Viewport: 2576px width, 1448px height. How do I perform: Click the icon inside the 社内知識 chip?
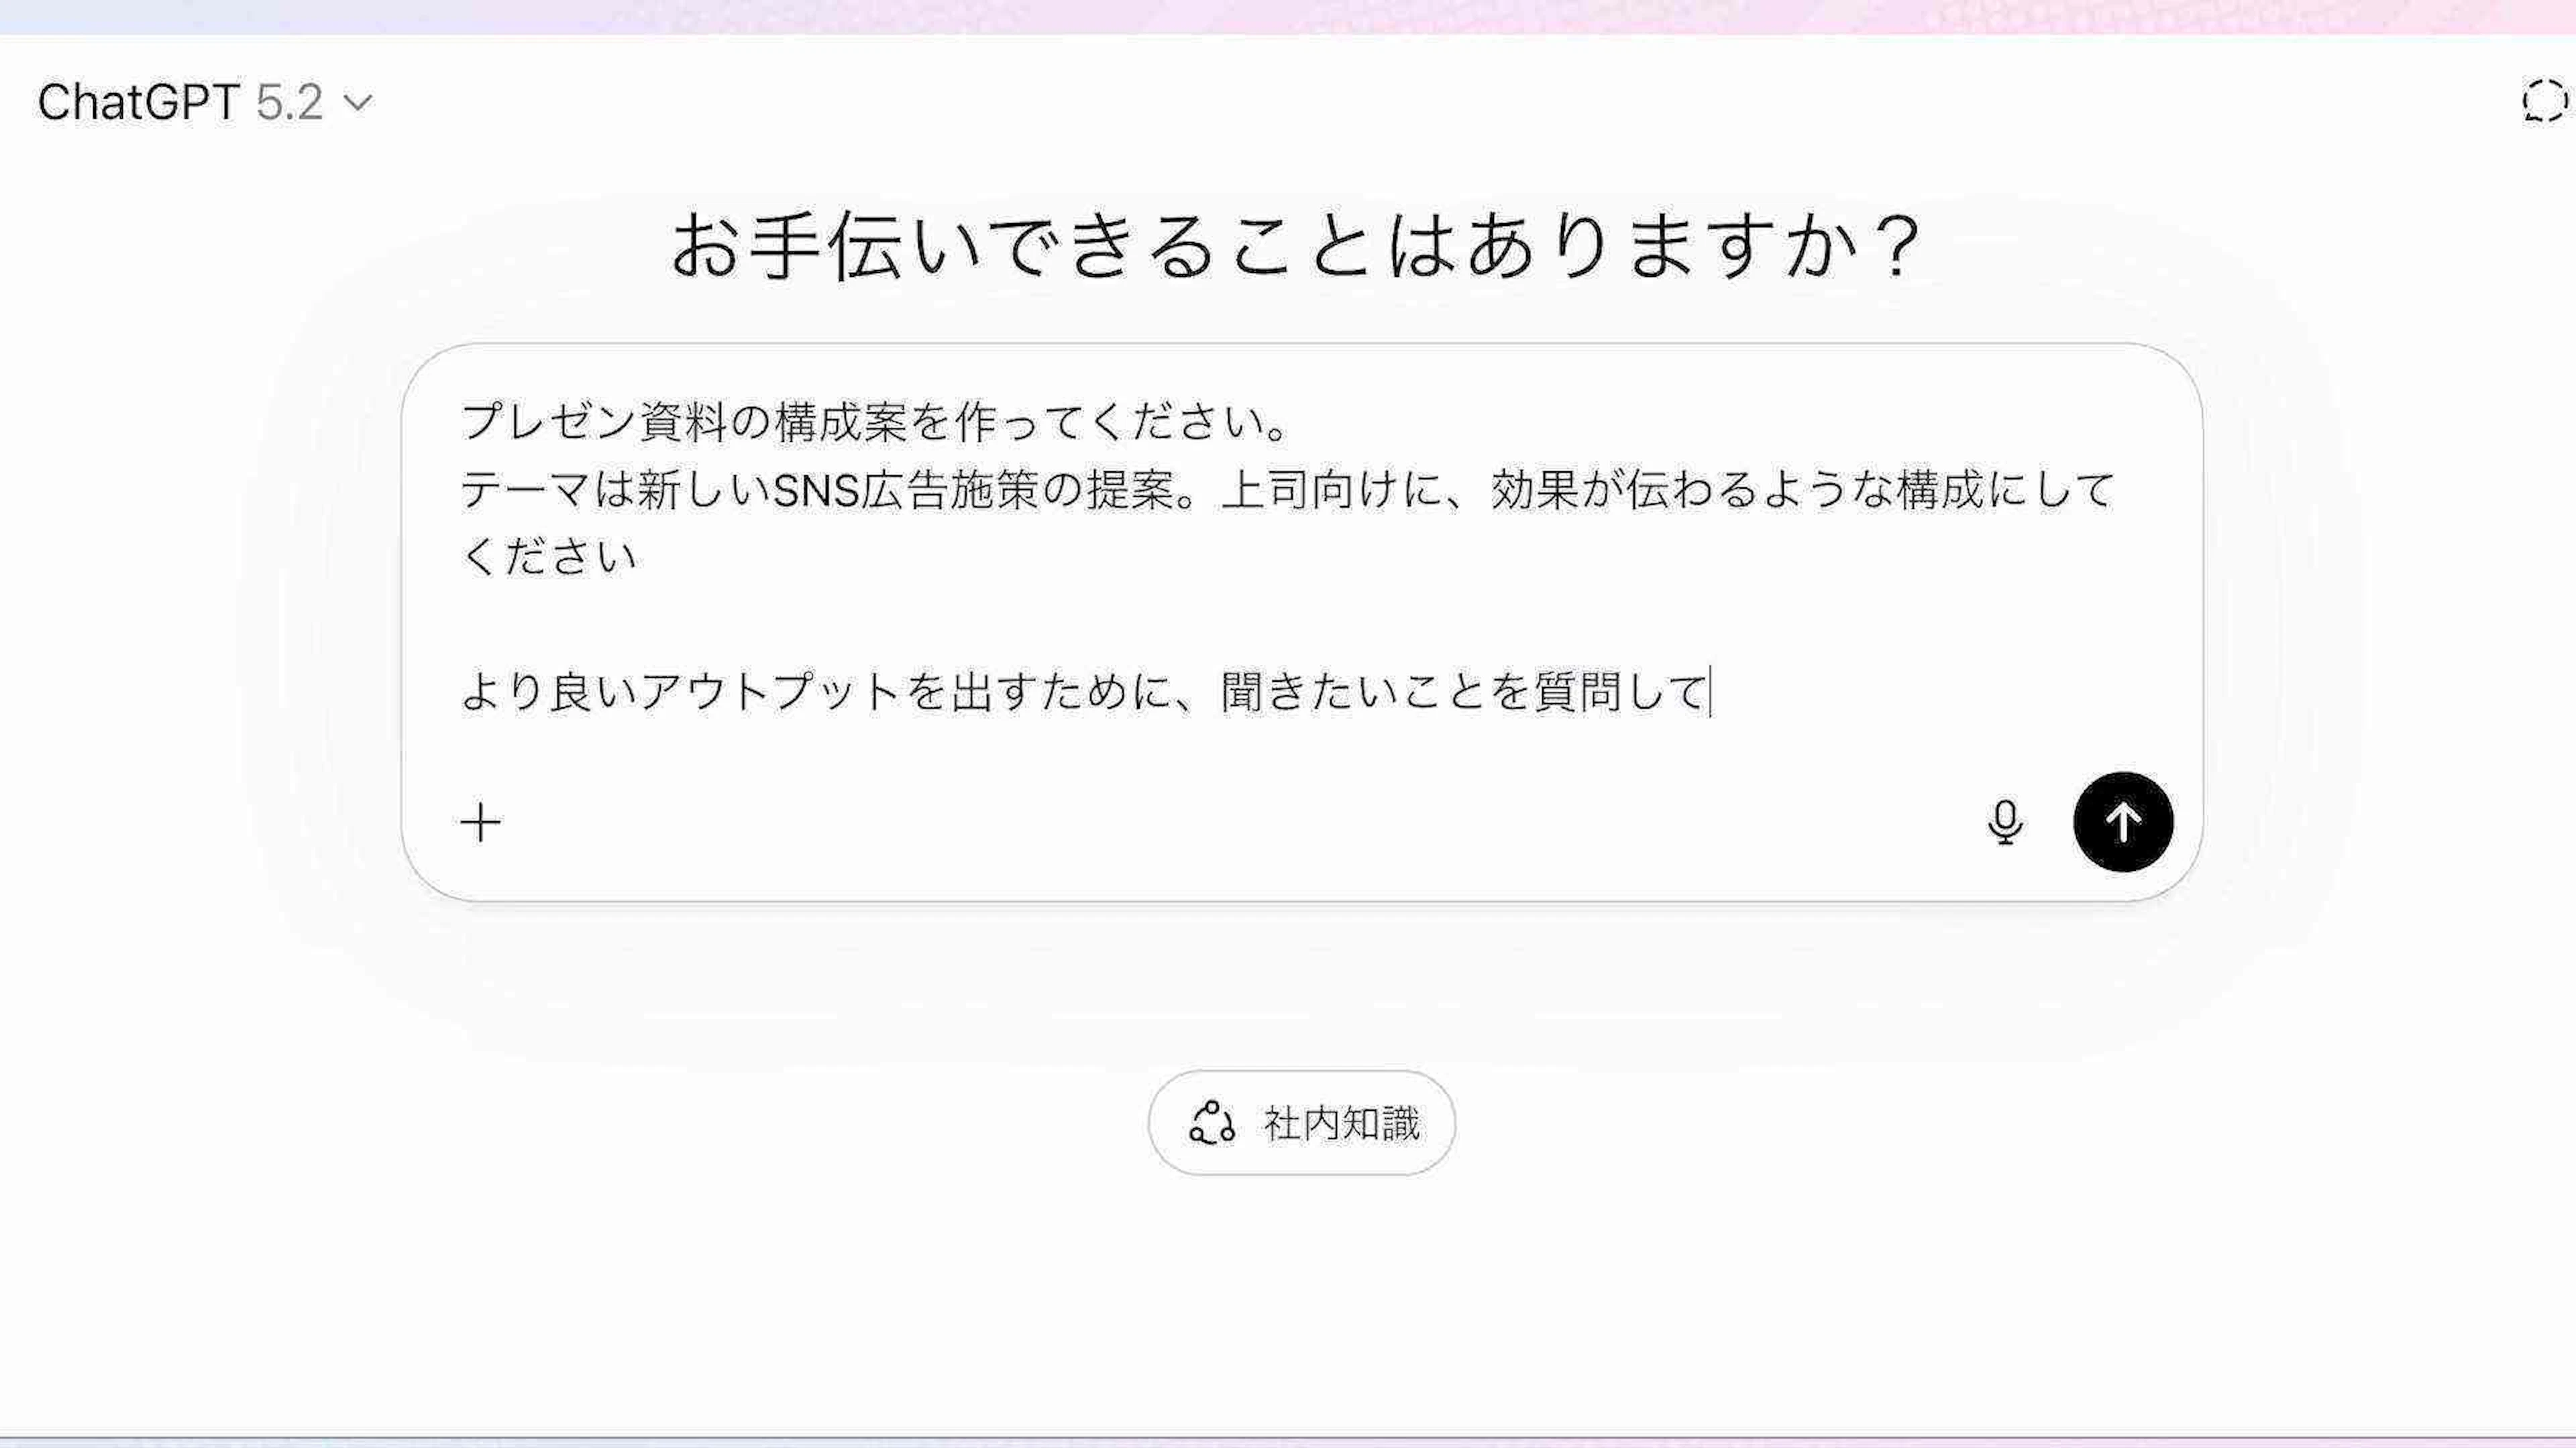pyautogui.click(x=1212, y=1124)
